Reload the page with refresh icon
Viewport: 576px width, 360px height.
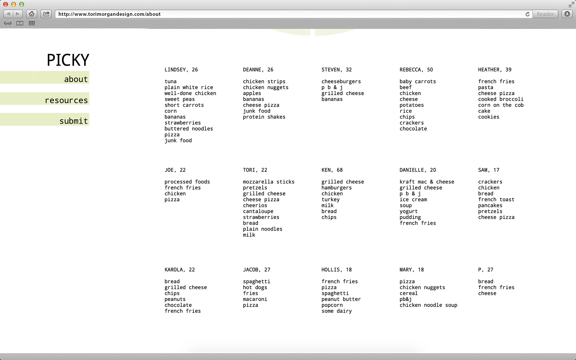tap(527, 14)
